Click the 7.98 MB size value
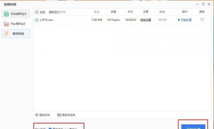The height and width of the screenshot is (129, 214). pyautogui.click(x=96, y=20)
